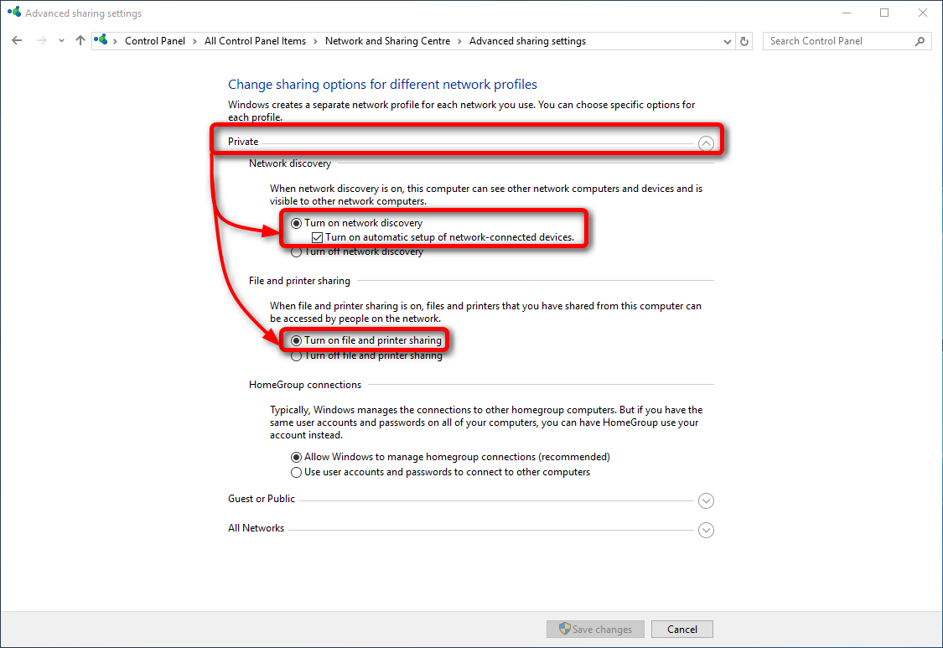Open the recent locations dropdown arrow
Screen dimensions: 943x648
[61, 41]
